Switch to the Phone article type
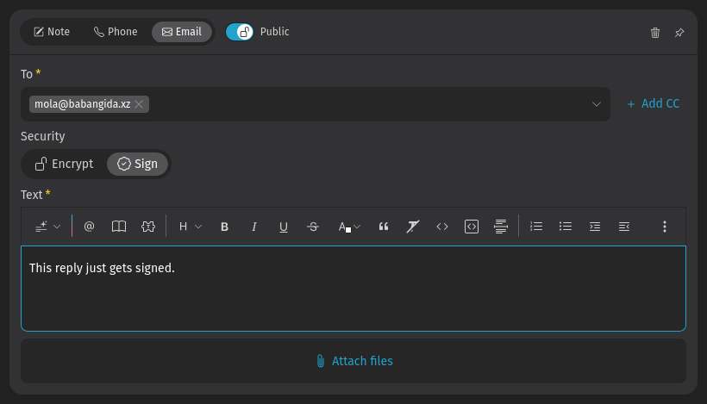Image resolution: width=707 pixels, height=404 pixels. [x=116, y=32]
